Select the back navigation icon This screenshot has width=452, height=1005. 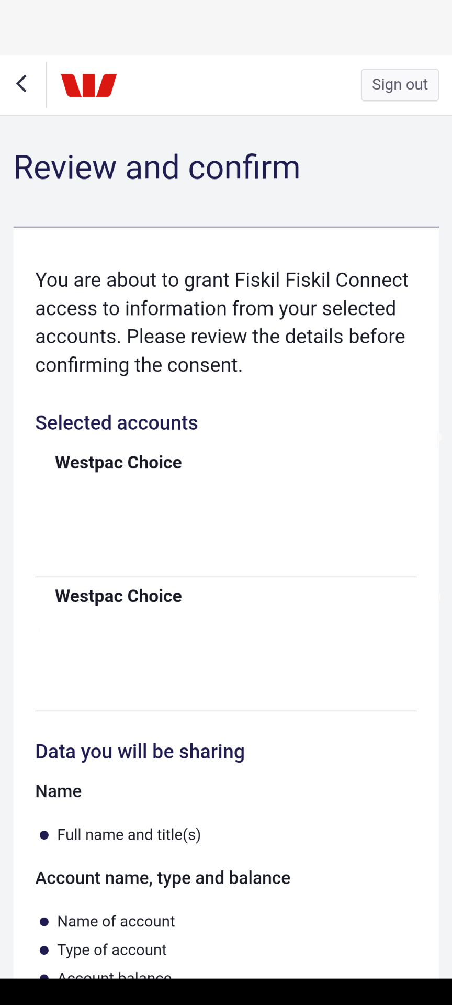coord(21,84)
